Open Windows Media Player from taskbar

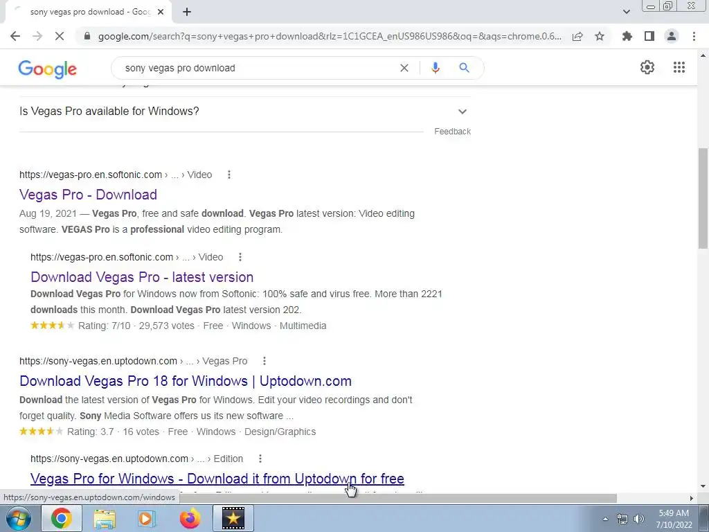[146, 518]
